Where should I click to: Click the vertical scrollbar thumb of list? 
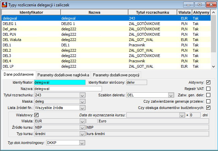[x=214, y=34]
